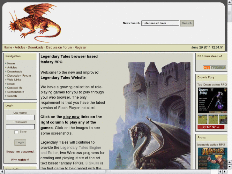This screenshot has height=174, width=232.
Task: Go to Home in Navigation panel
Action: click(x=11, y=64)
